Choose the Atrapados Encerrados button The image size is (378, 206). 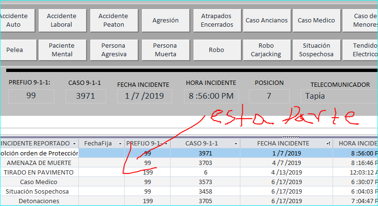click(x=217, y=20)
